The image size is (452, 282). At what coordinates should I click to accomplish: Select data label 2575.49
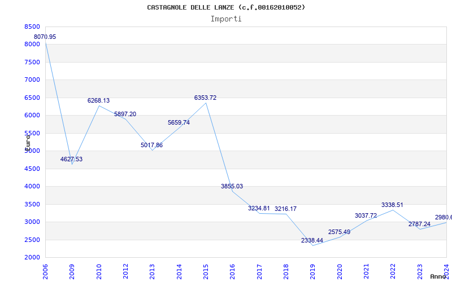pos(340,232)
